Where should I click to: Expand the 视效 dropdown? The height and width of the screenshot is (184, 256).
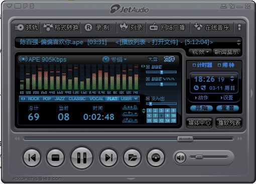click(200, 52)
